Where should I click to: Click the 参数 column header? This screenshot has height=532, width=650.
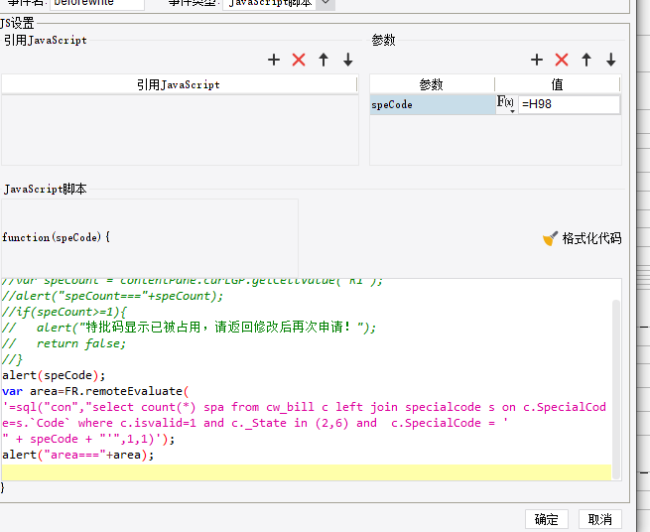432,84
